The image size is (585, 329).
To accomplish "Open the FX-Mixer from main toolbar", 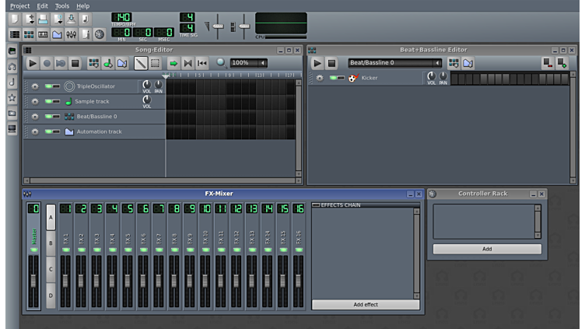I will (x=71, y=34).
